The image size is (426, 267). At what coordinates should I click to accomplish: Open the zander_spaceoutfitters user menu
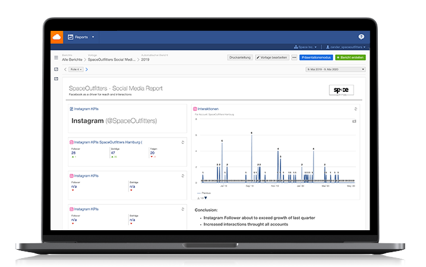click(x=344, y=47)
